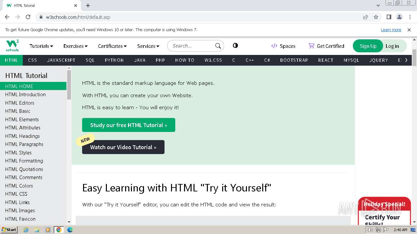417x234 pixels.
Task: Select JQUERY in topic bar
Action: click(x=379, y=60)
